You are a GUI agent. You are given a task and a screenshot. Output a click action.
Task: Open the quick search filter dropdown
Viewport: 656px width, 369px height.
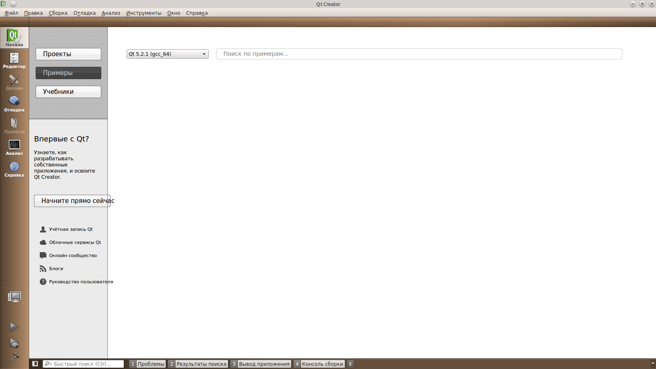point(48,364)
